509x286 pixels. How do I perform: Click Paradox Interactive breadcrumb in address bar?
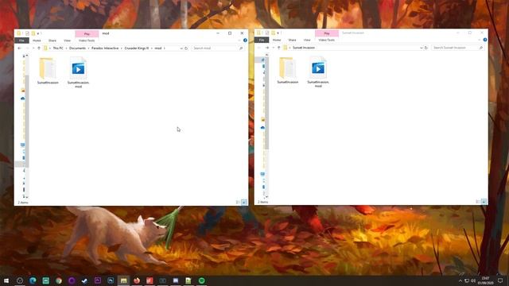(105, 48)
